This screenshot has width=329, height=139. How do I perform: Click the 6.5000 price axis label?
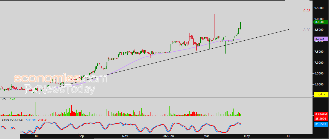(319, 74)
